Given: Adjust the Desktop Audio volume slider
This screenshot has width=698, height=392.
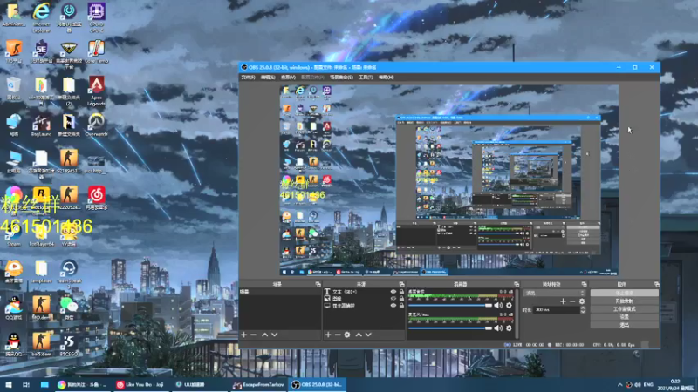Looking at the screenshot, I should coord(449,306).
